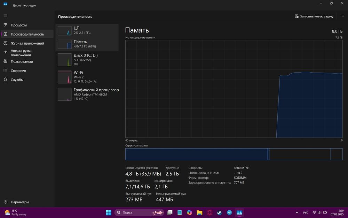Open Журнал приложений page
The height and width of the screenshot is (218, 348).
pyautogui.click(x=27, y=43)
